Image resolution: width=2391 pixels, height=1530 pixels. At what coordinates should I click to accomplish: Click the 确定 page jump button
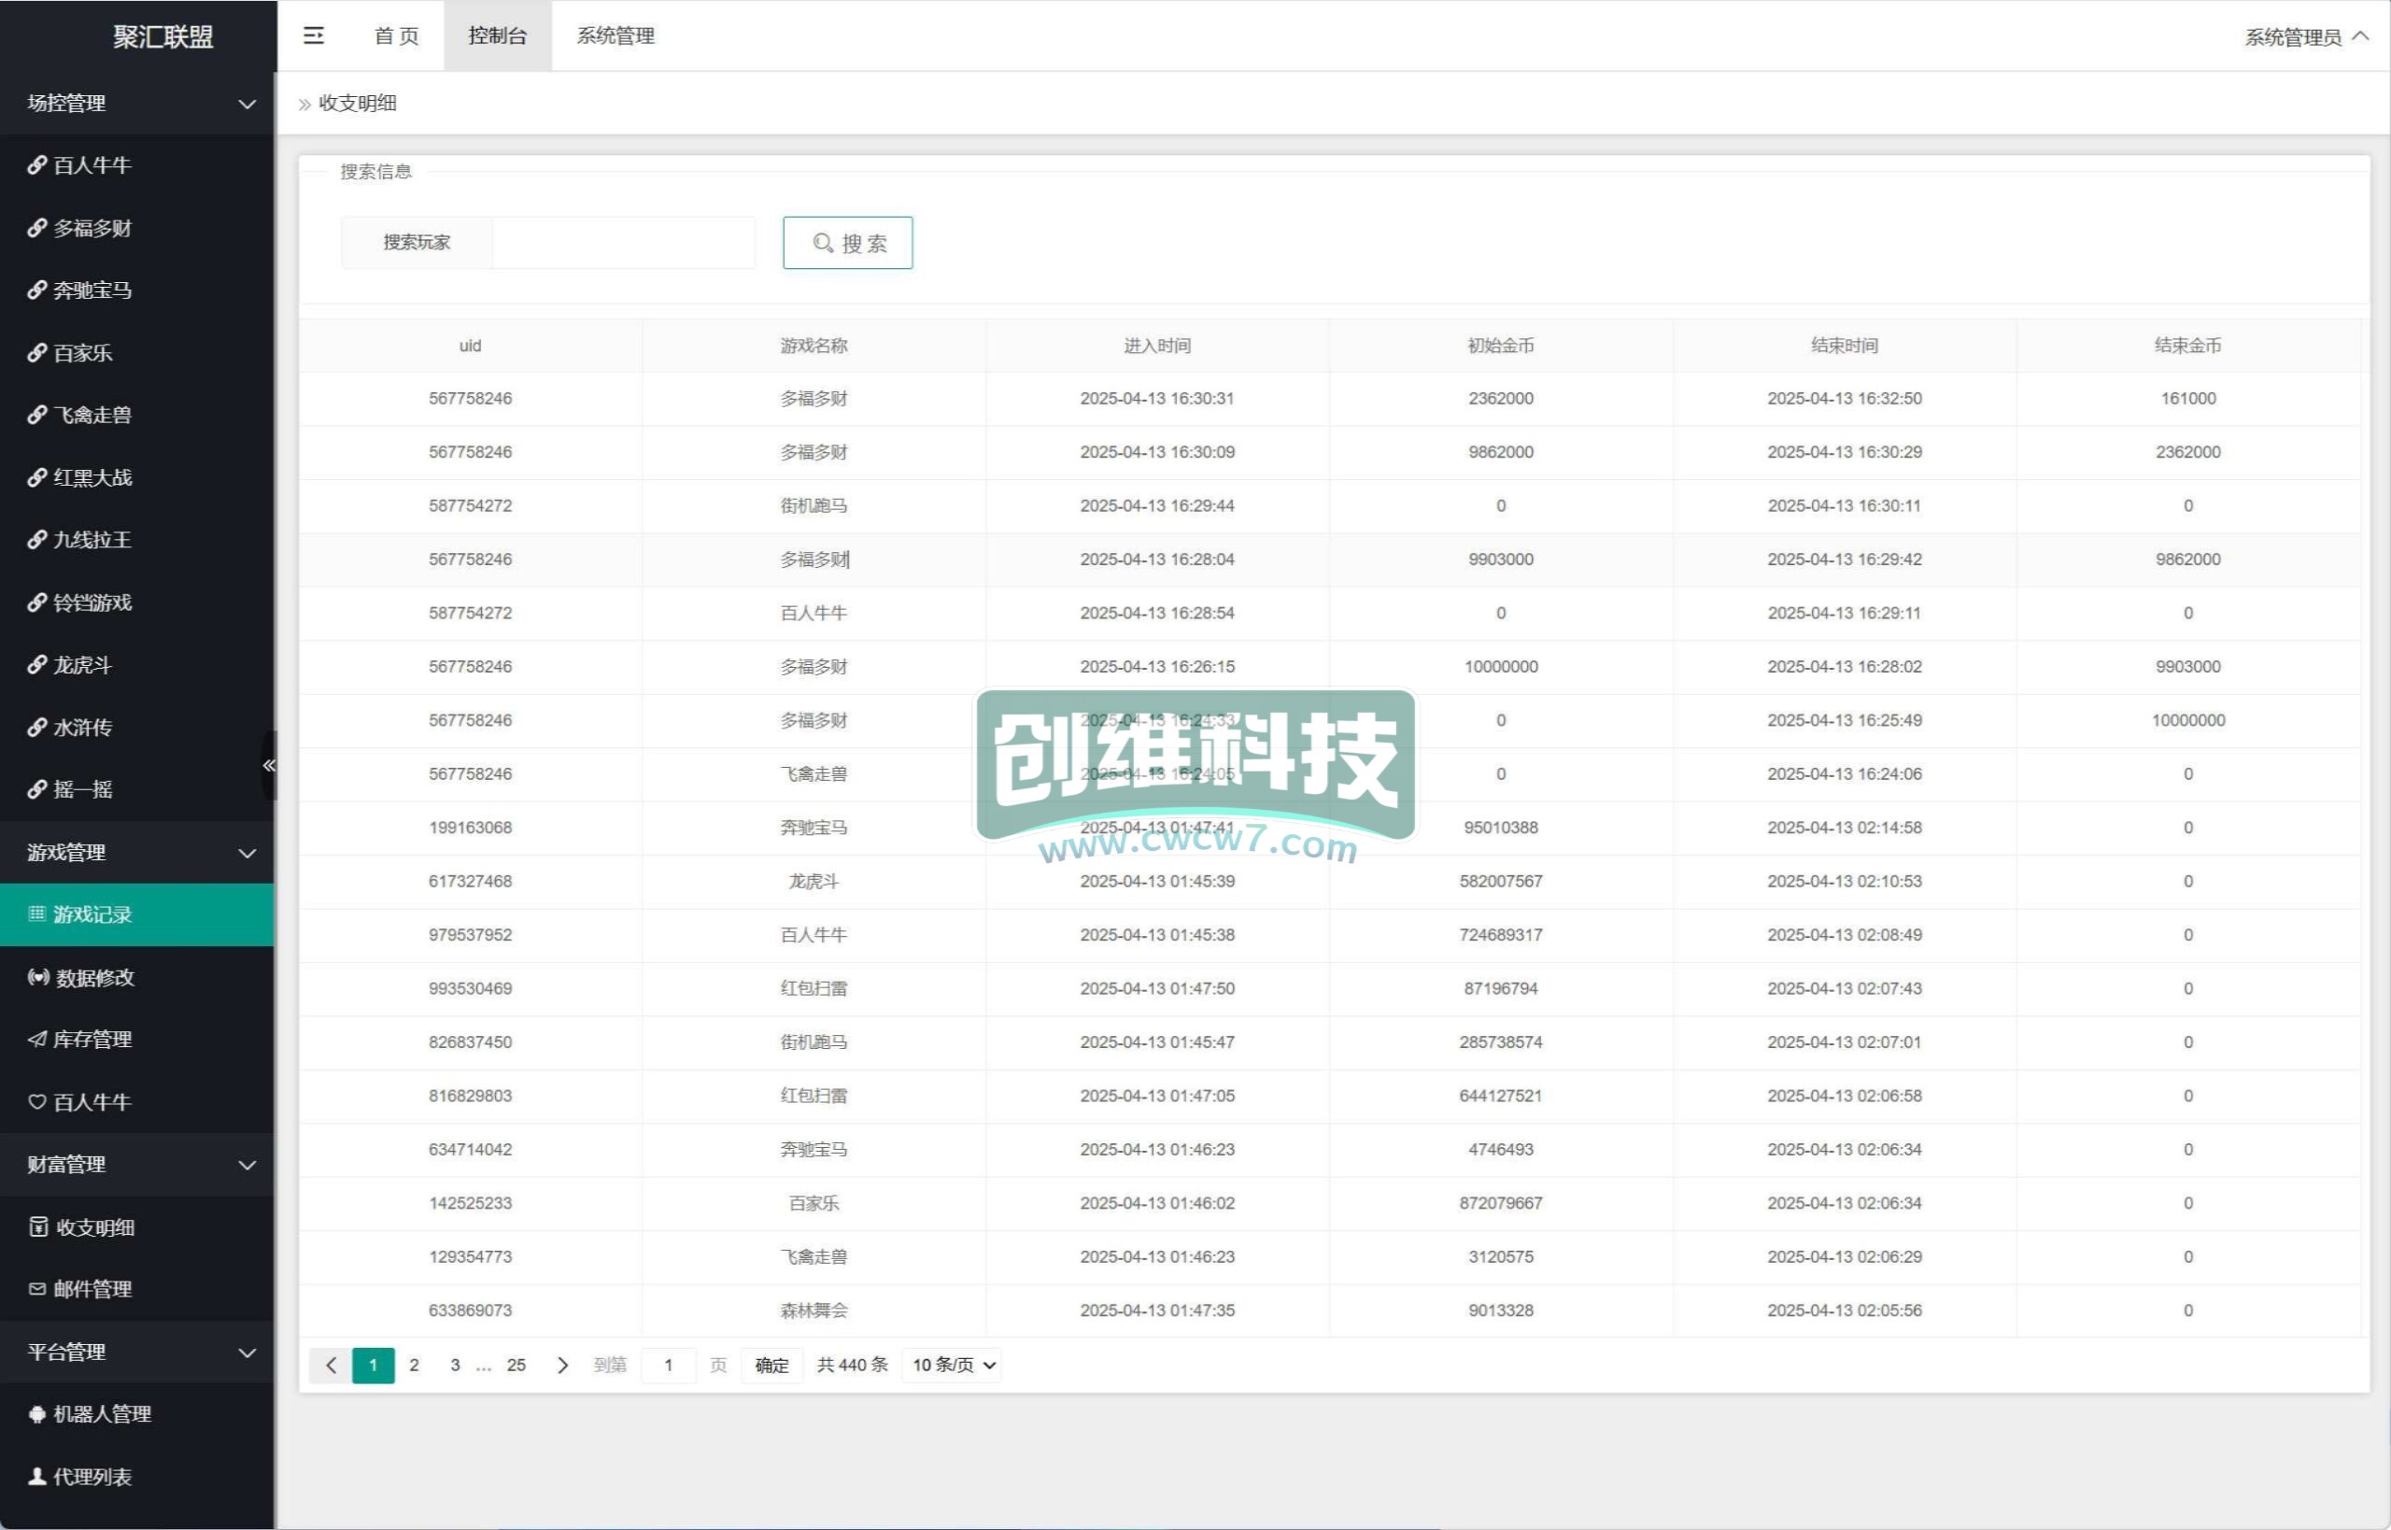771,1365
